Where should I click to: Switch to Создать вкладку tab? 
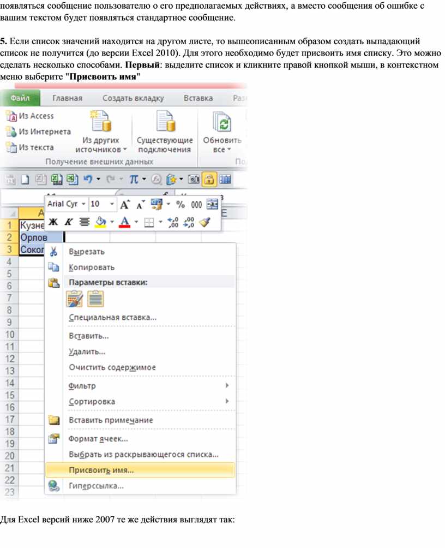[x=133, y=98]
